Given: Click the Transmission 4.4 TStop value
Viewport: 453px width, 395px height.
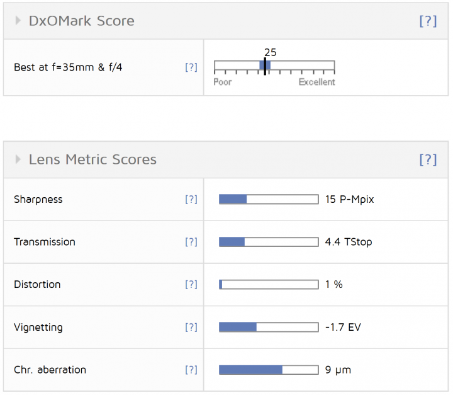Looking at the screenshot, I should 349,242.
